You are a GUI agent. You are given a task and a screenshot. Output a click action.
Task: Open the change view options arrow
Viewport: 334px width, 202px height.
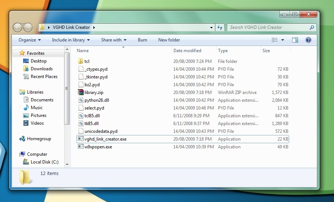pos(282,40)
